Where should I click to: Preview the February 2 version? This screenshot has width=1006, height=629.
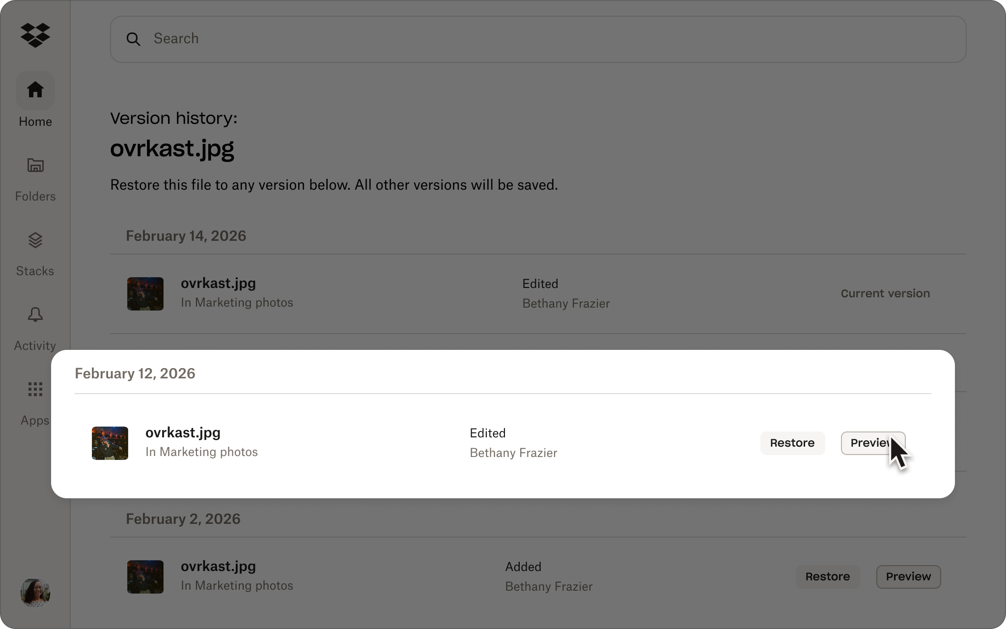point(908,576)
